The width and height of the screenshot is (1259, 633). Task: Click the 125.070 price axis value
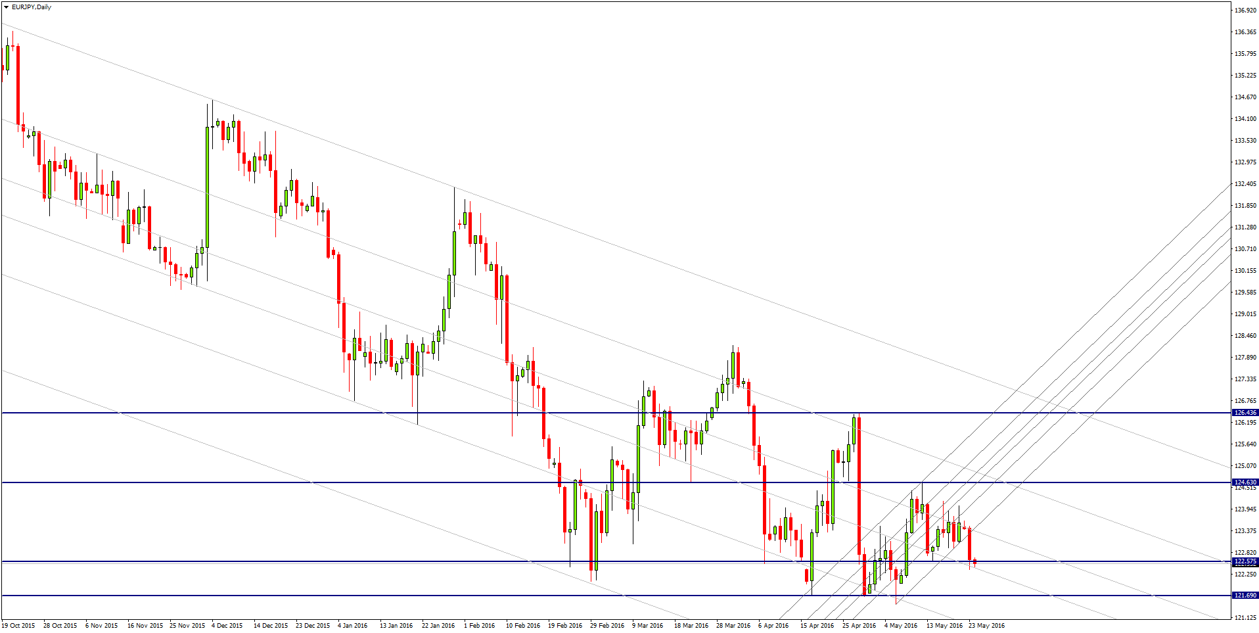[x=1246, y=466]
